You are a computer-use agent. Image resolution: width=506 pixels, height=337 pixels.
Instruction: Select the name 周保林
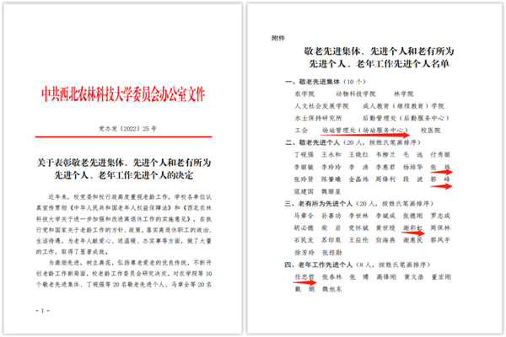click(440, 228)
